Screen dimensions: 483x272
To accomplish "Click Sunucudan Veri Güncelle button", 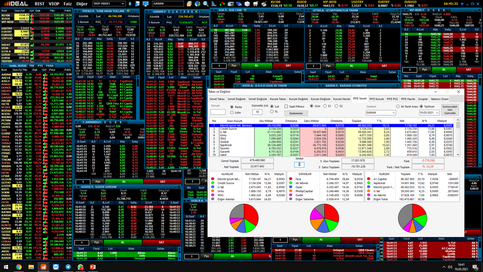I will [x=450, y=110].
